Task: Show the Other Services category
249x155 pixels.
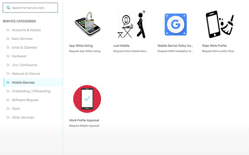Action: click(x=23, y=117)
